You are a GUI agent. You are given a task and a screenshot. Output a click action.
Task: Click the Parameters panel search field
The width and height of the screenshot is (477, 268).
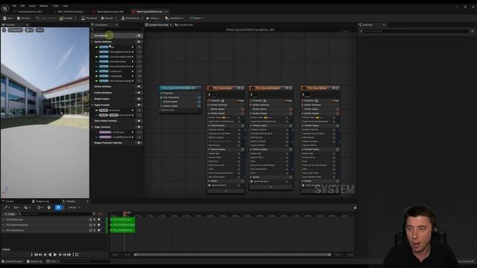(117, 30)
